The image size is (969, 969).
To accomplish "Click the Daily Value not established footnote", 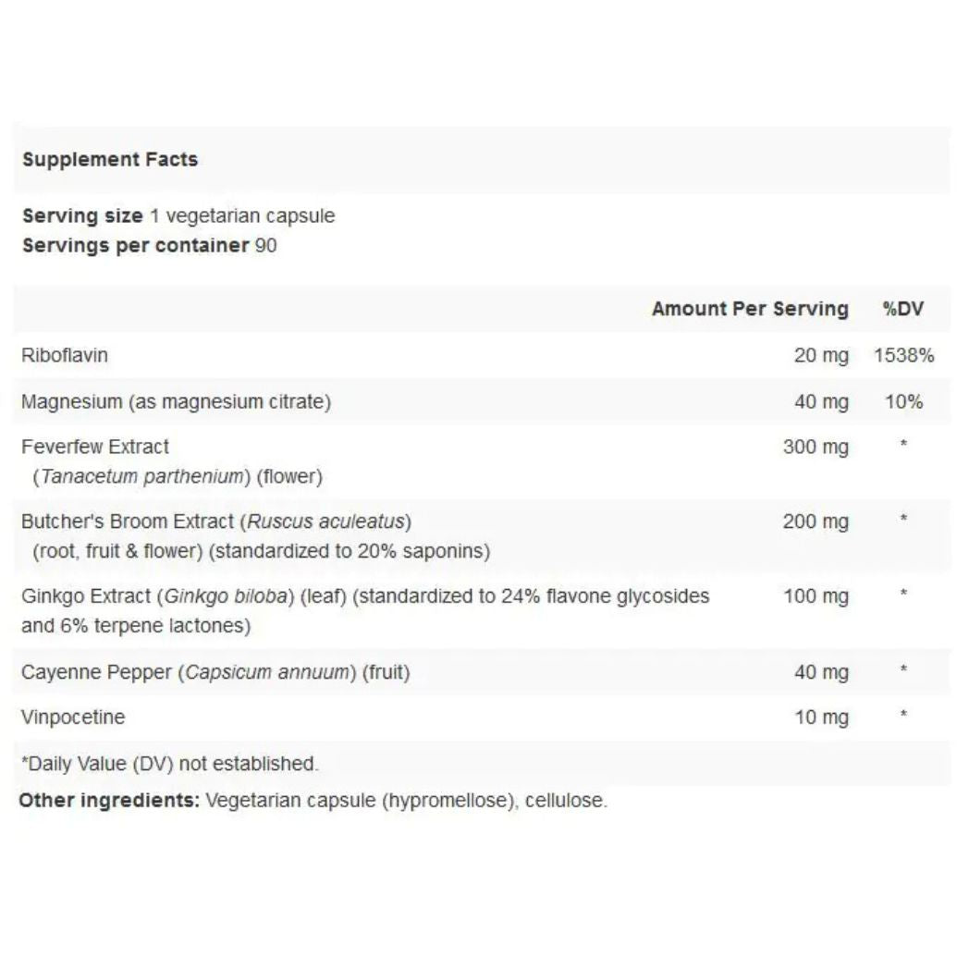I will [x=169, y=764].
